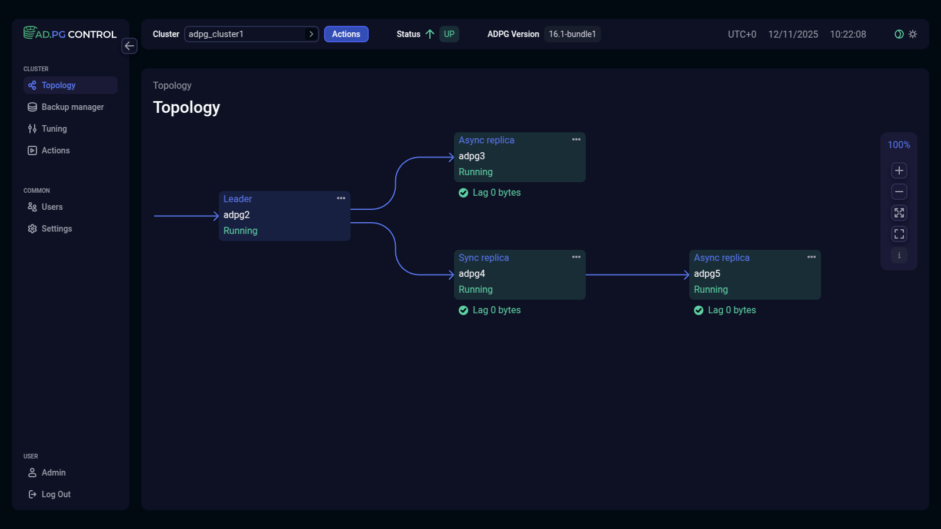The width and height of the screenshot is (941, 529).
Task: Click the green check beside adpg3 lag
Action: [463, 193]
